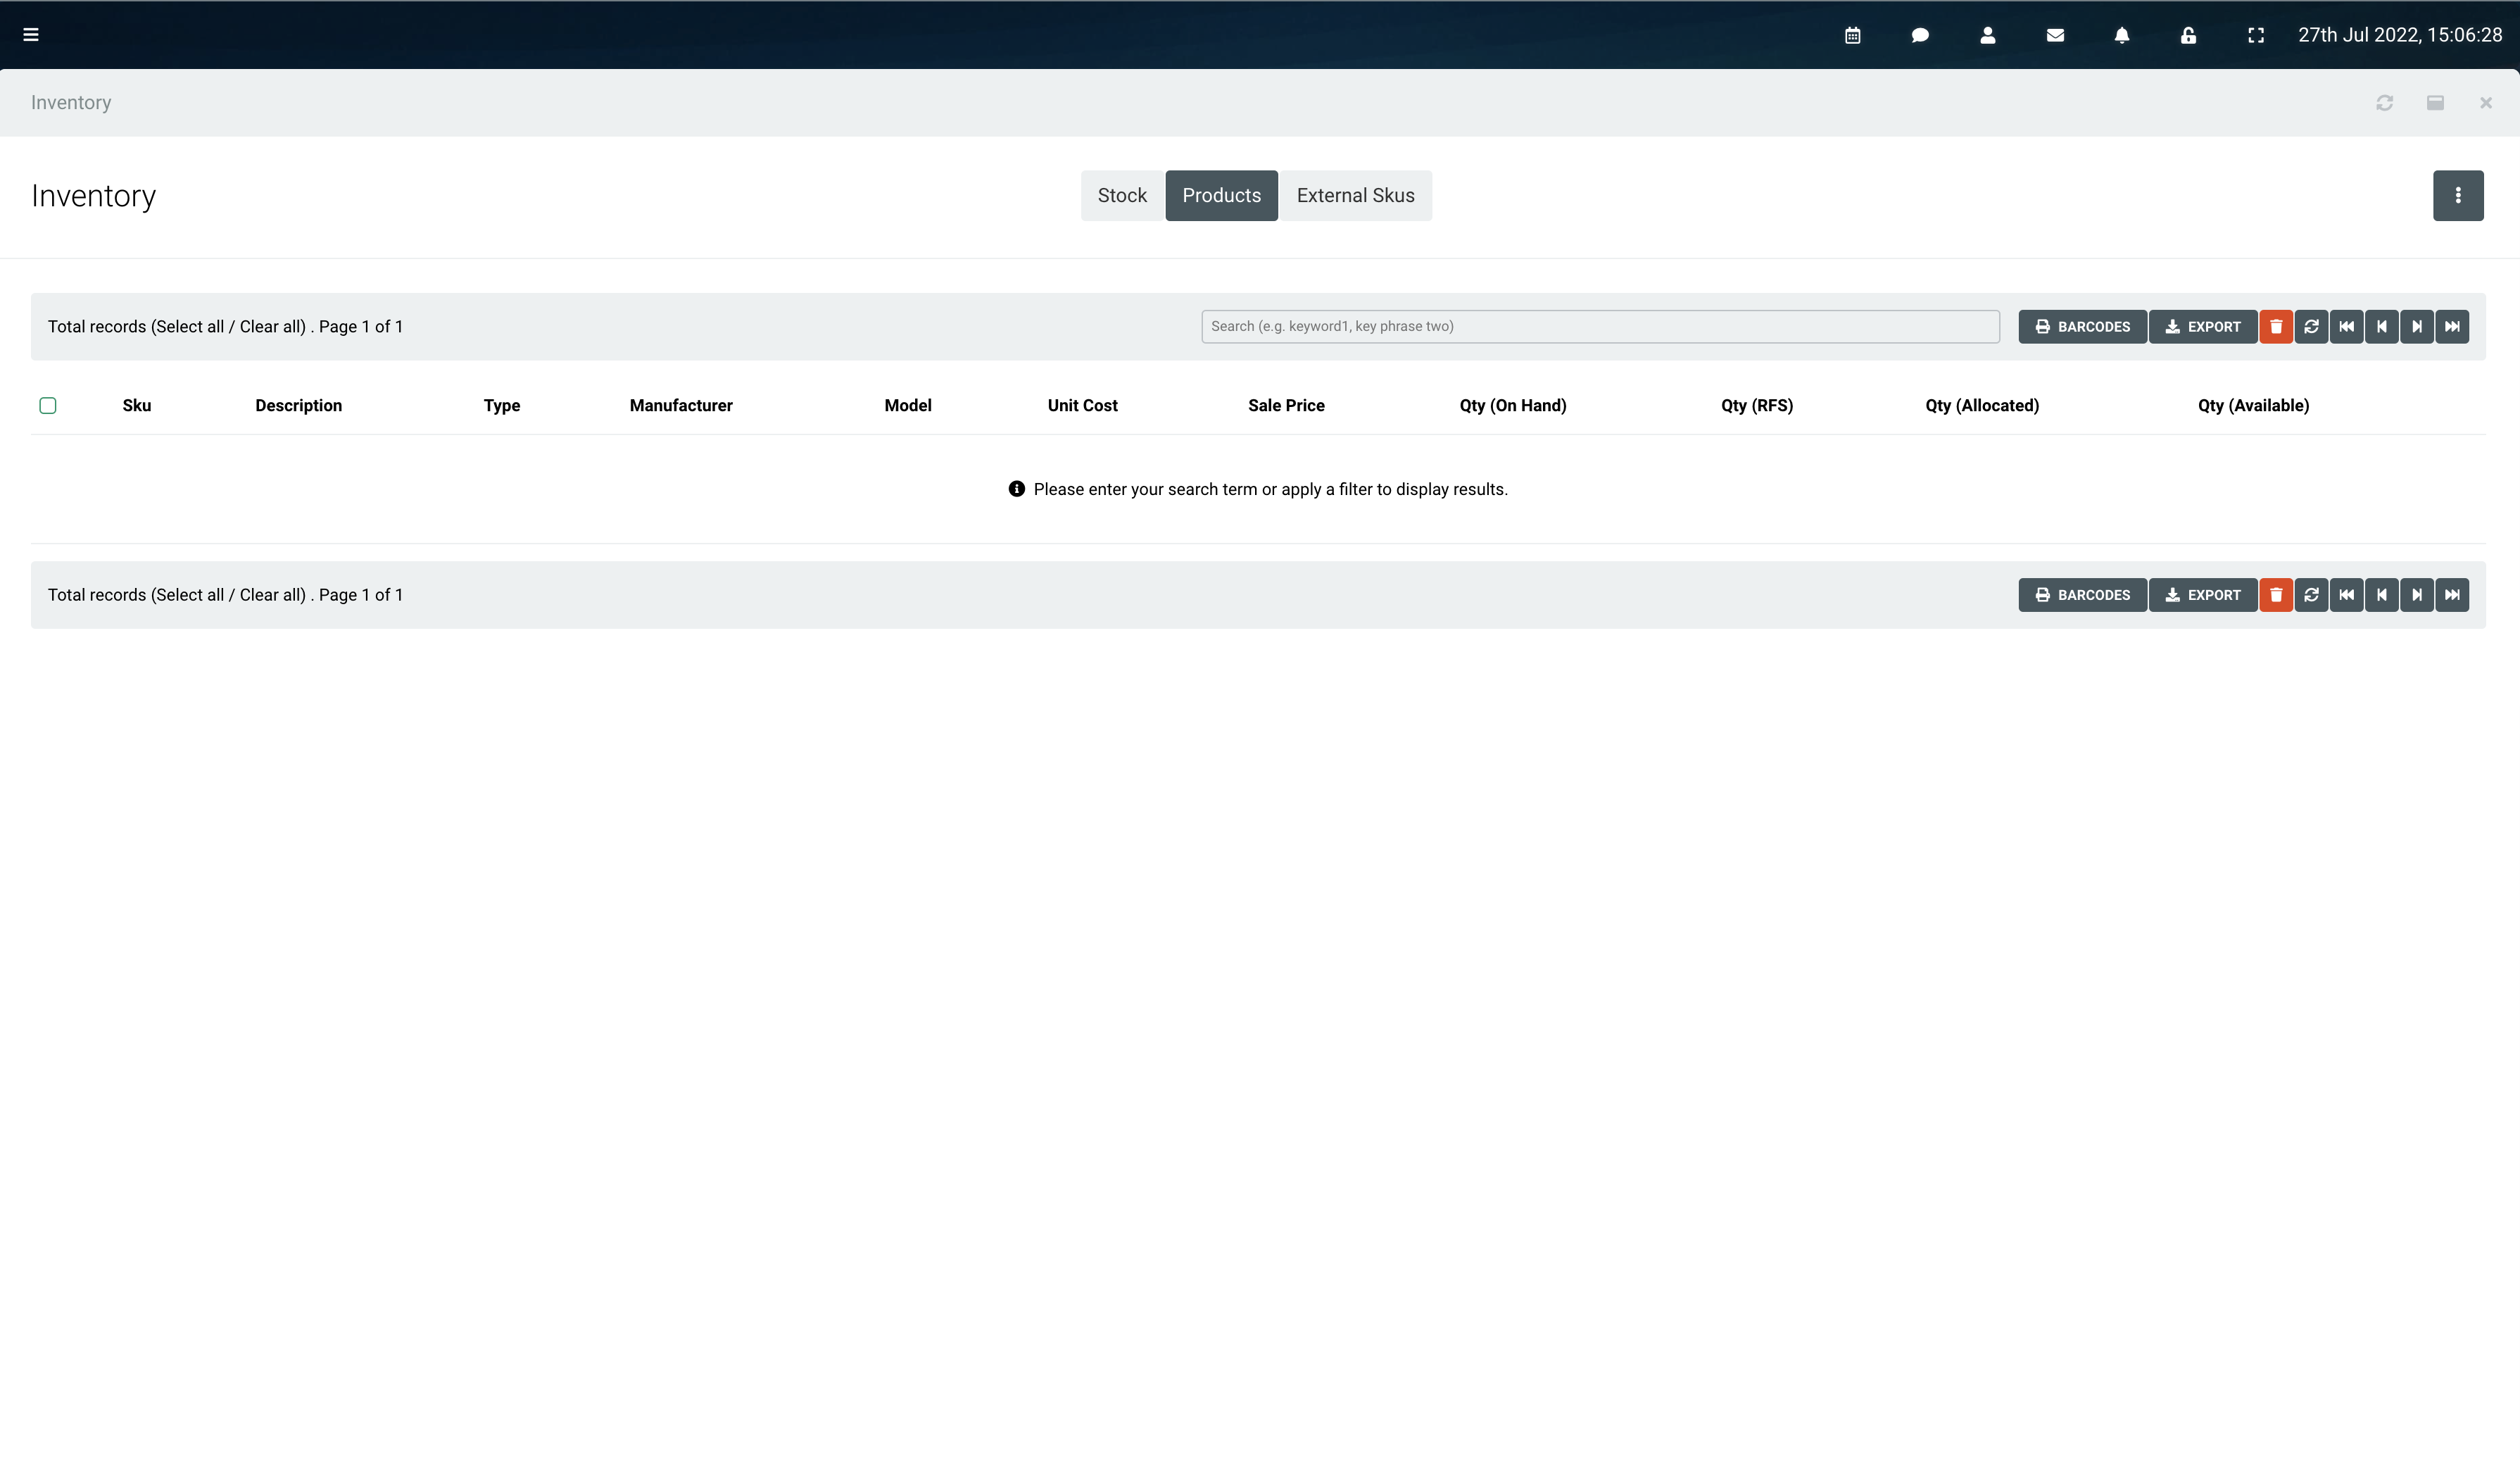Click the lock screen icon
The width and height of the screenshot is (2520, 1459).
pos(2188,34)
